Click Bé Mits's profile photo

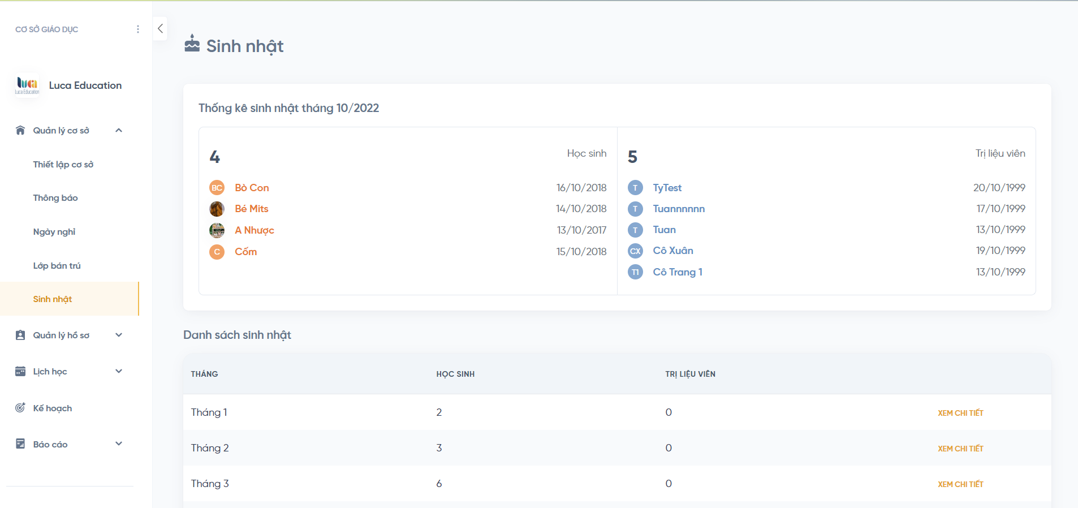[217, 209]
